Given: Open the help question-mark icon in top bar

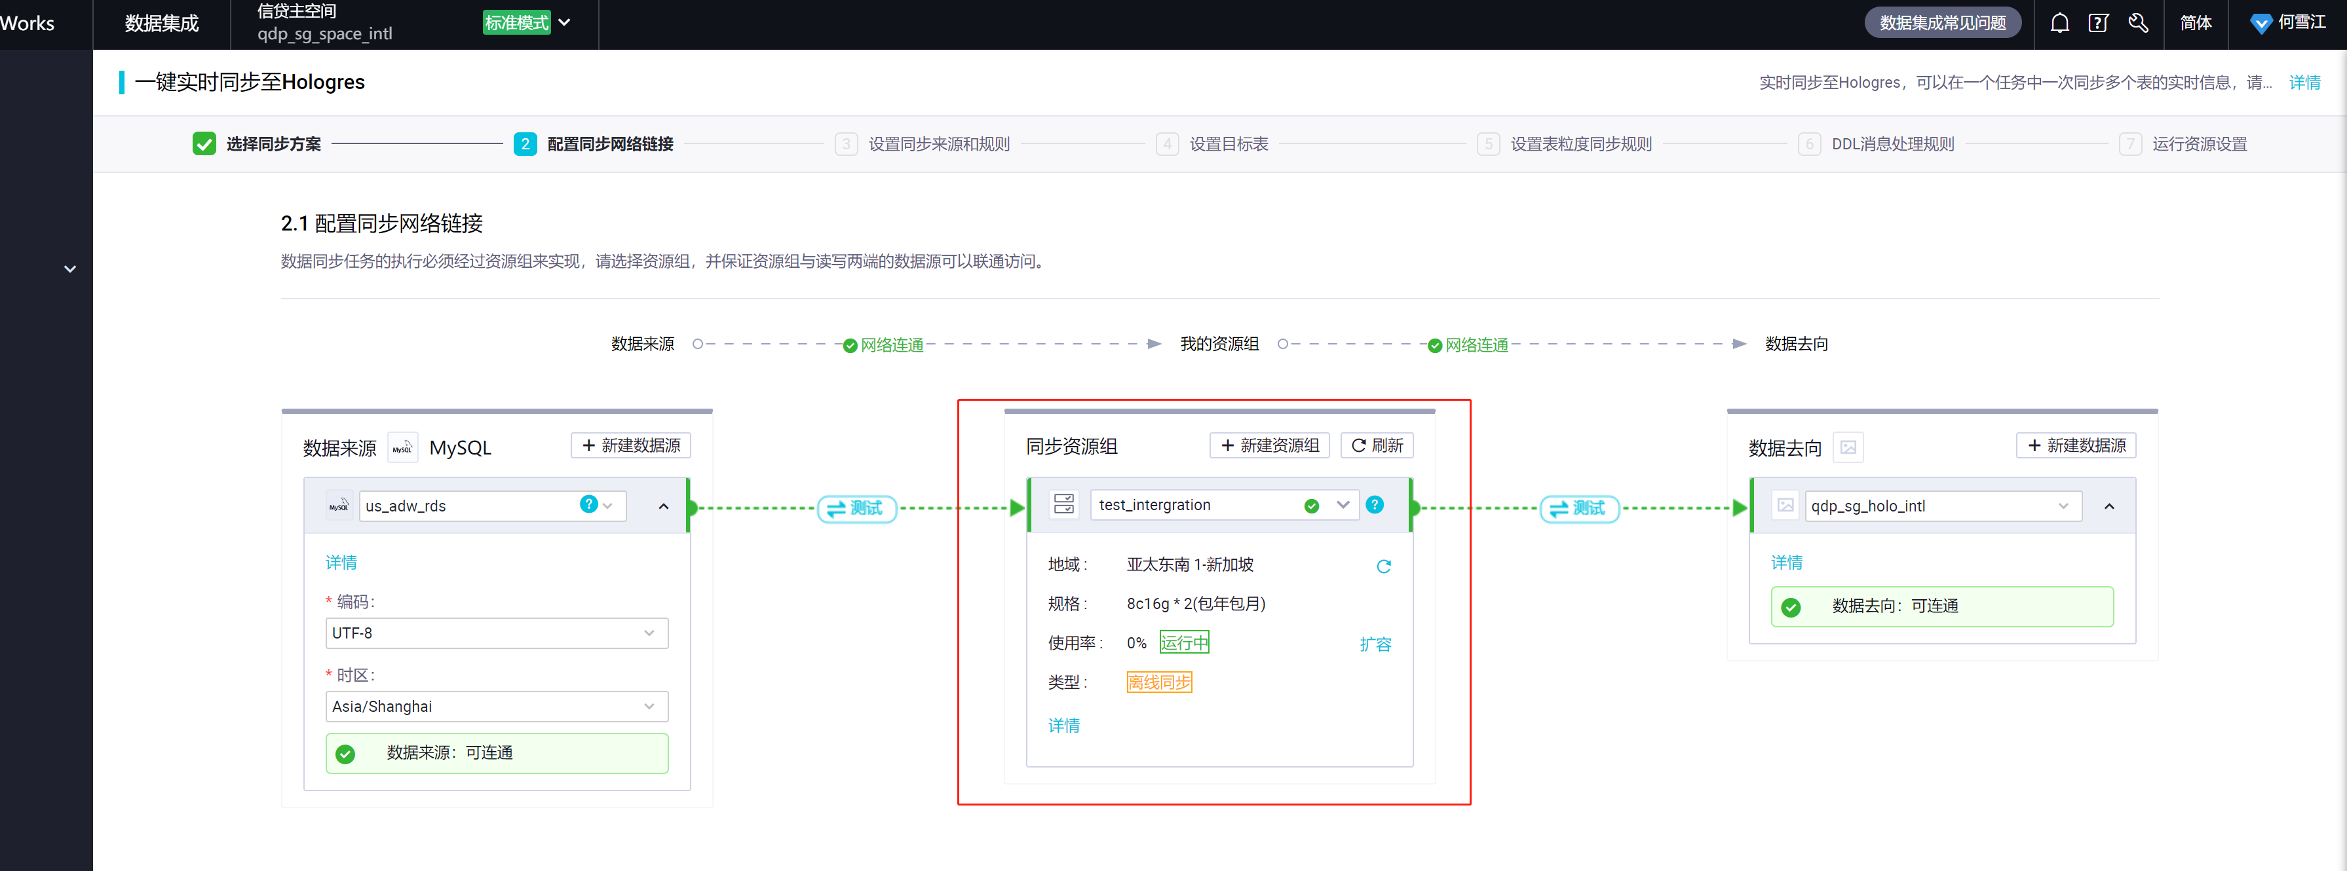Looking at the screenshot, I should tap(2098, 23).
